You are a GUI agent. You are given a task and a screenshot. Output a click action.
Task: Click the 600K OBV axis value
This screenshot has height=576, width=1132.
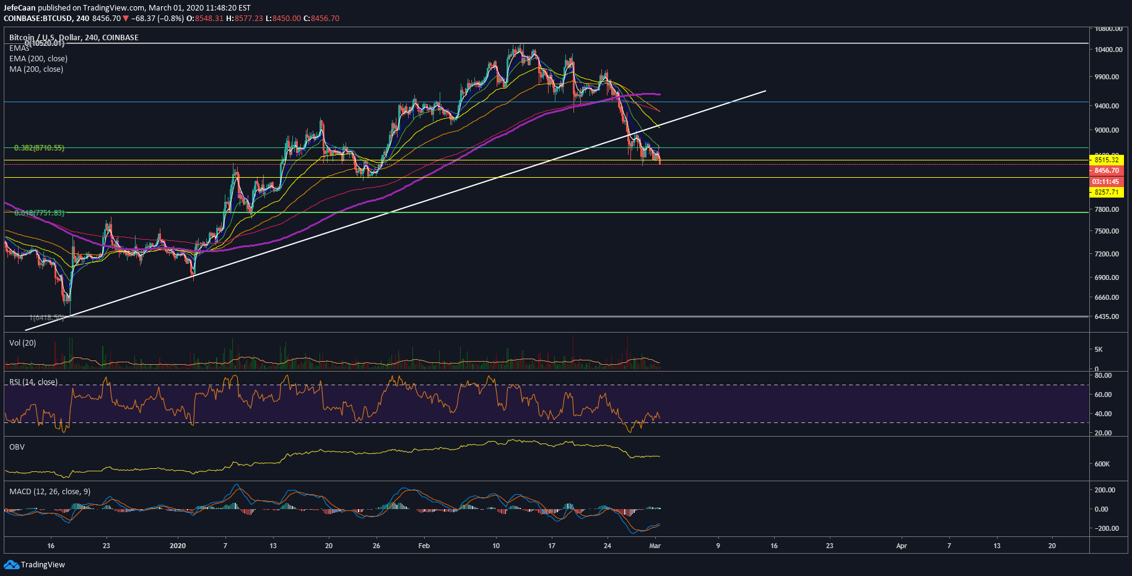1102,464
